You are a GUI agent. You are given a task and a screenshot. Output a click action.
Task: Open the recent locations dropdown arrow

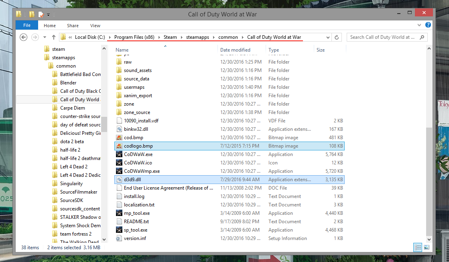[45, 37]
